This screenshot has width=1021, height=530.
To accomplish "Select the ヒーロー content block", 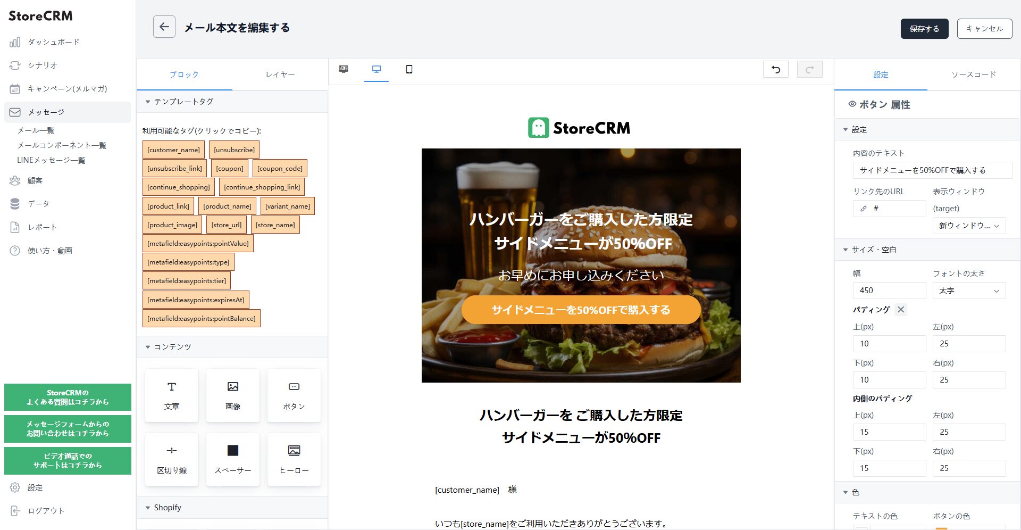I will (x=294, y=459).
